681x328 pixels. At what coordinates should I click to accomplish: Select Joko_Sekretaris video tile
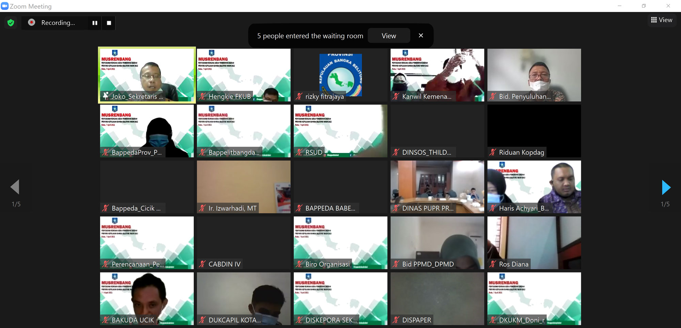pyautogui.click(x=147, y=75)
